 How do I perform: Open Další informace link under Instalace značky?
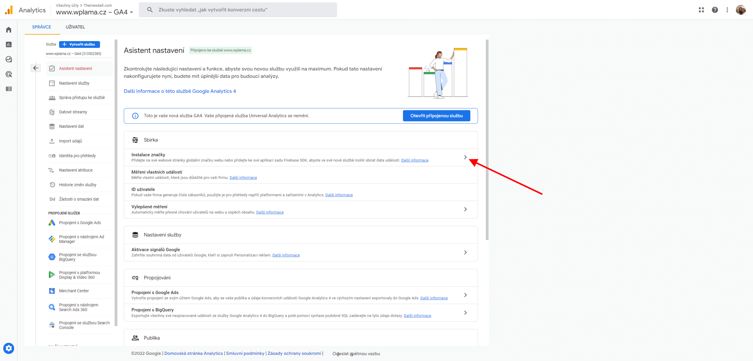tap(415, 160)
